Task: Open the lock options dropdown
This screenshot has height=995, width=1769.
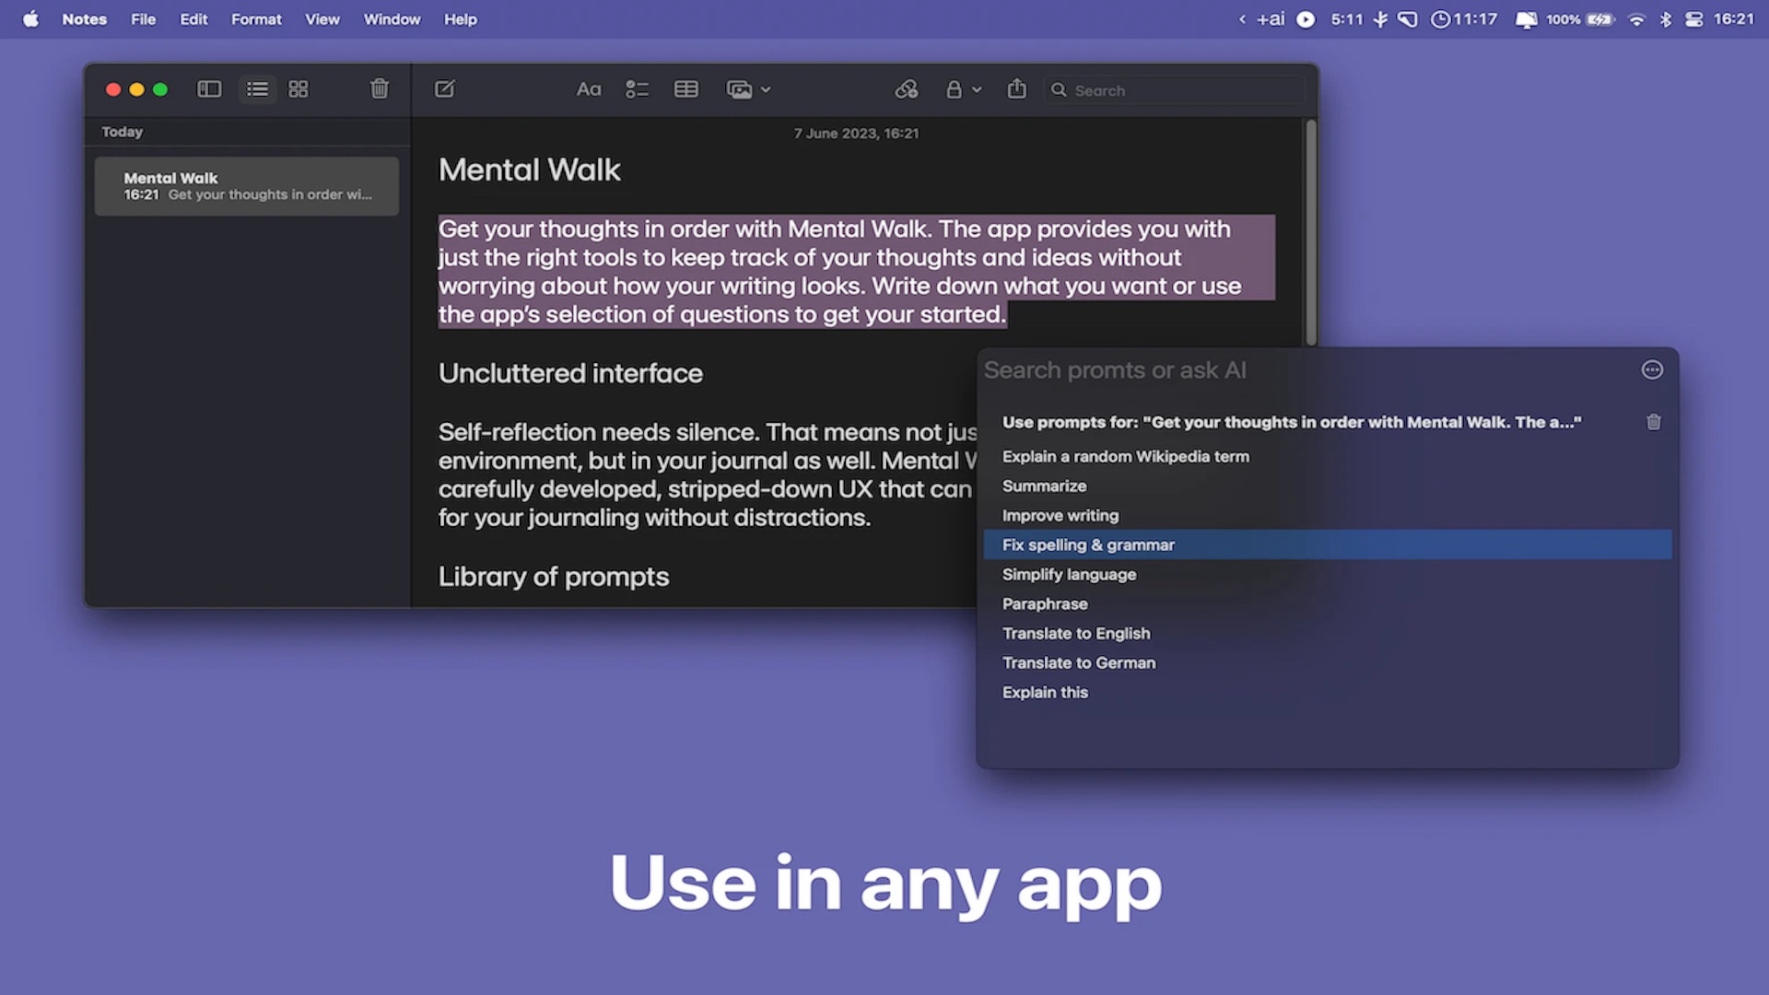Action: tap(977, 89)
